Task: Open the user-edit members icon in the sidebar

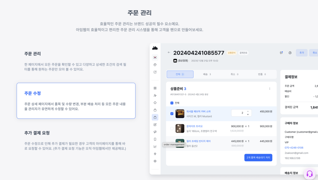Action: [155, 96]
